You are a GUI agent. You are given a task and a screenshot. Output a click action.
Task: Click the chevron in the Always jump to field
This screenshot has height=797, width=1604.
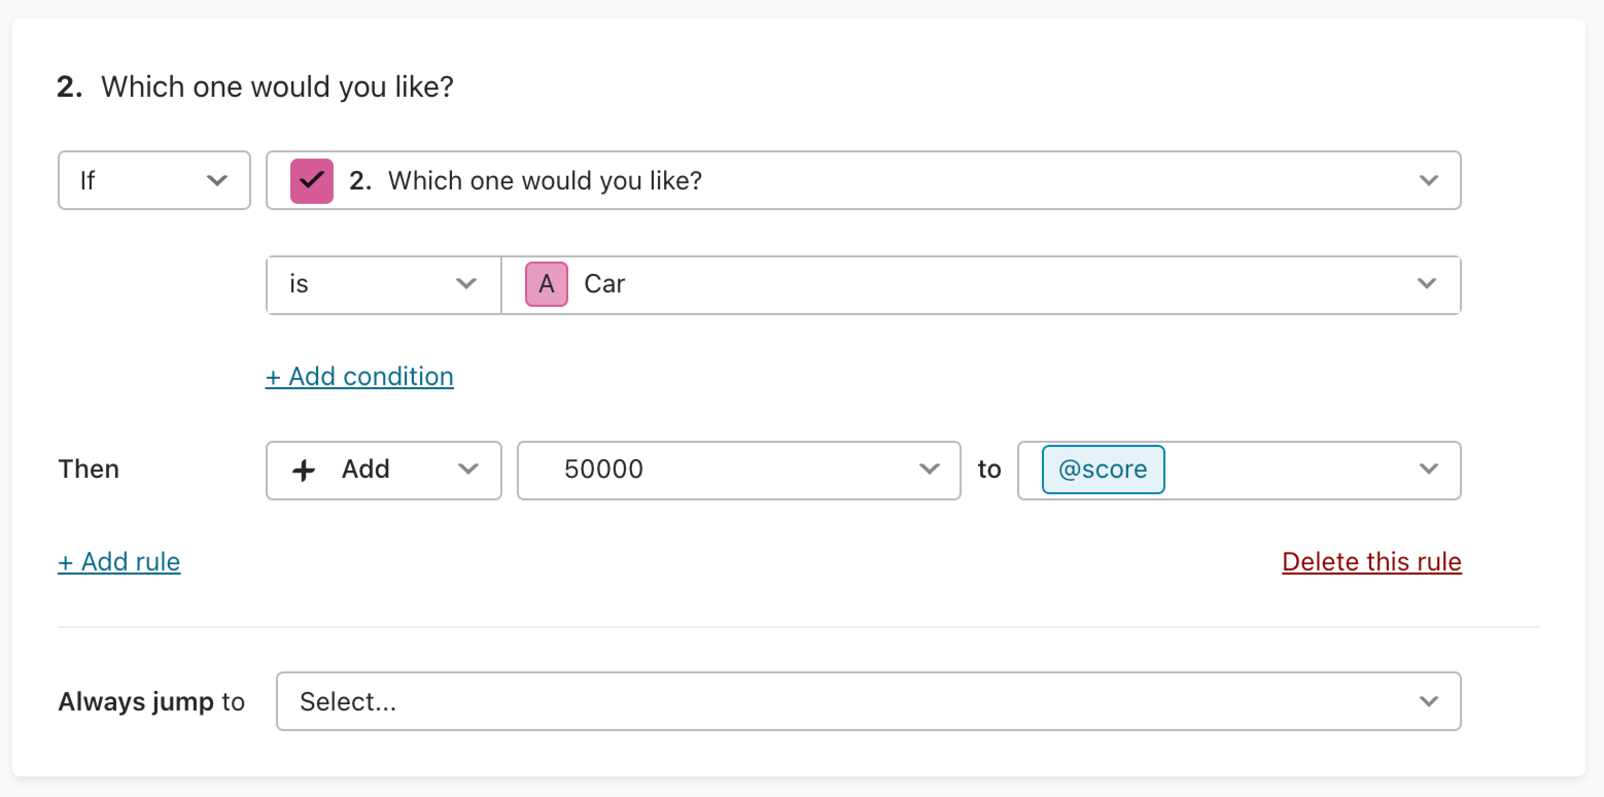click(x=1428, y=701)
